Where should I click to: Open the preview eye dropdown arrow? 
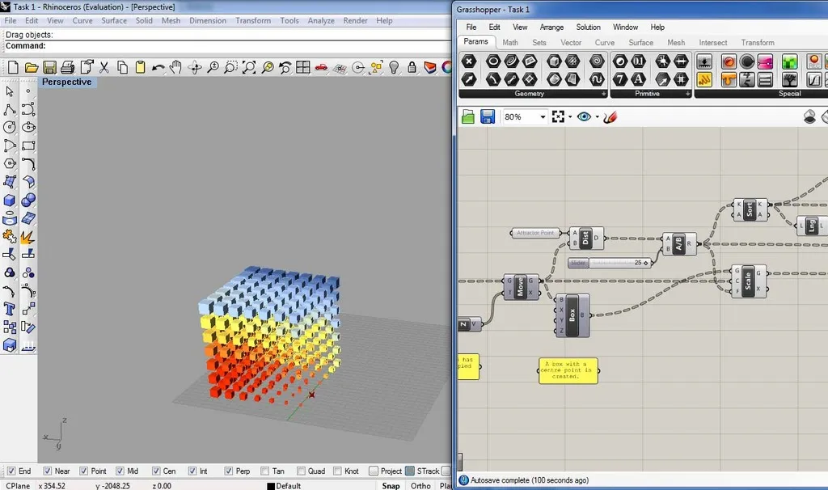point(598,117)
